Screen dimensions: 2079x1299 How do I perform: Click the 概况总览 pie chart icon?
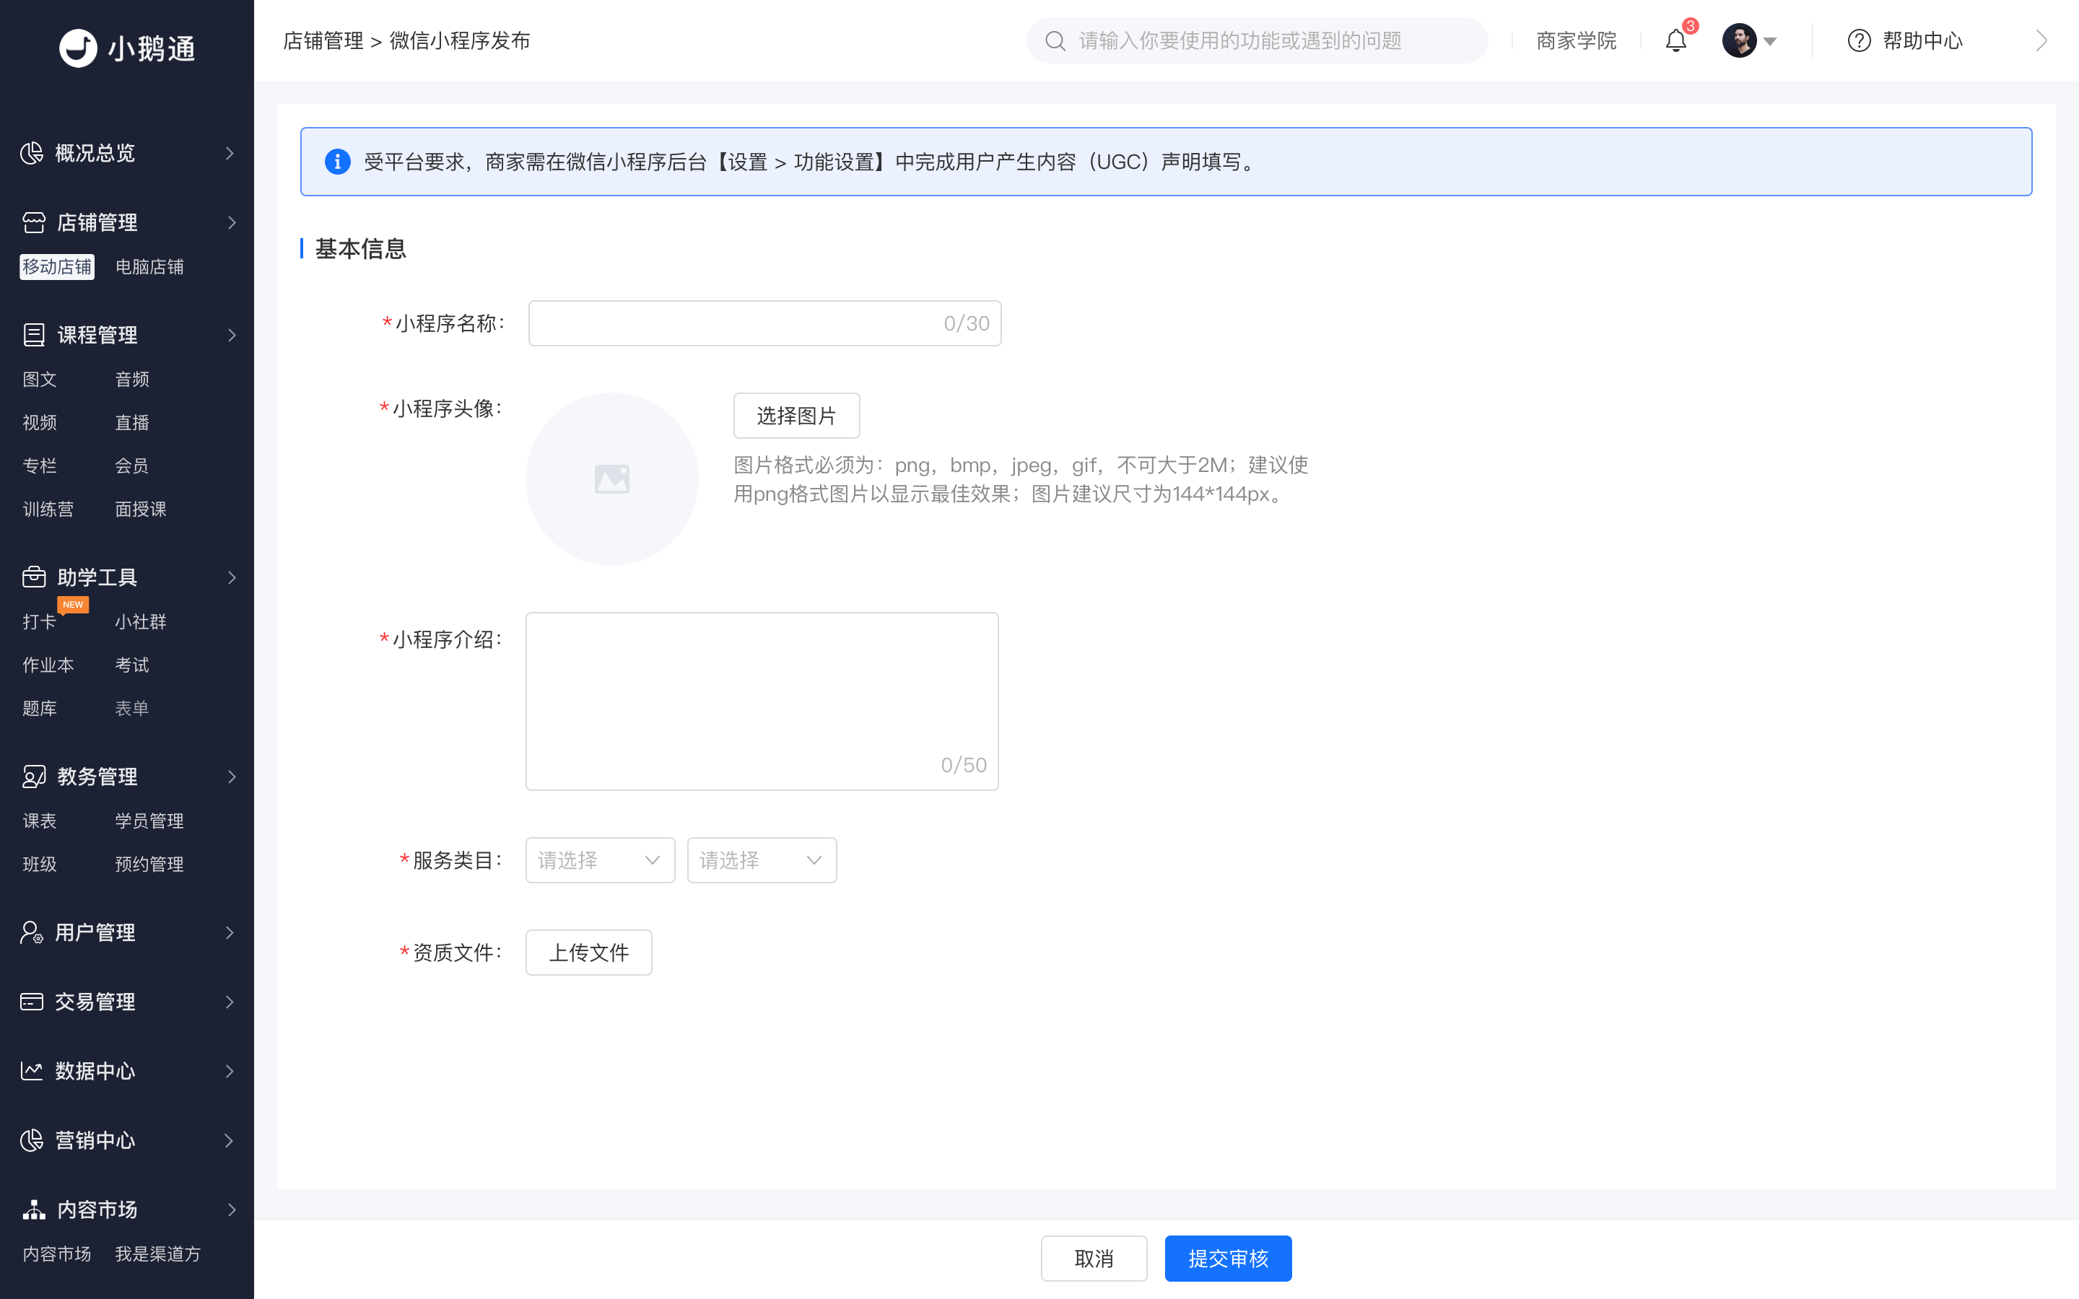click(32, 153)
